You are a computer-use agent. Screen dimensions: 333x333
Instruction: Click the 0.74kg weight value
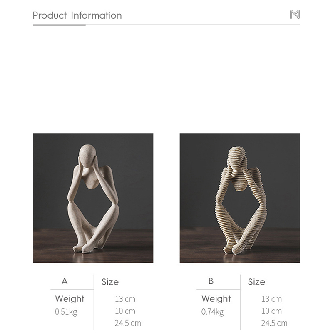pos(212,312)
